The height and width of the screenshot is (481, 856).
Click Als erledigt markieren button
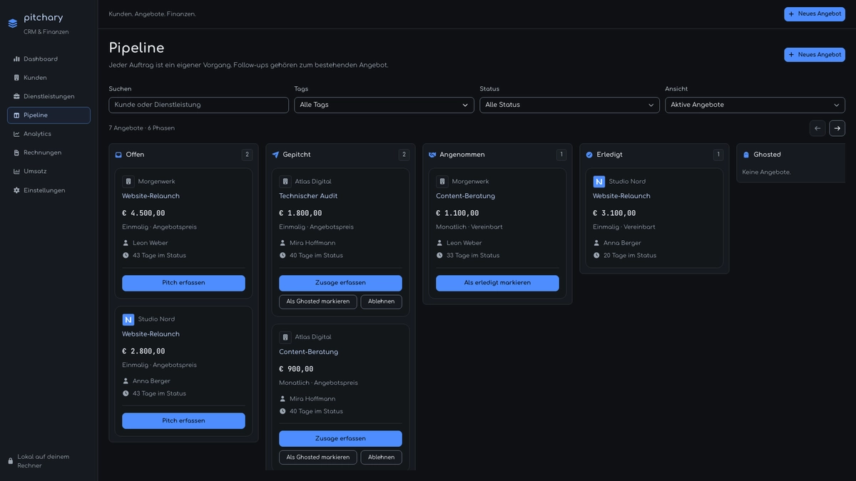pyautogui.click(x=497, y=283)
